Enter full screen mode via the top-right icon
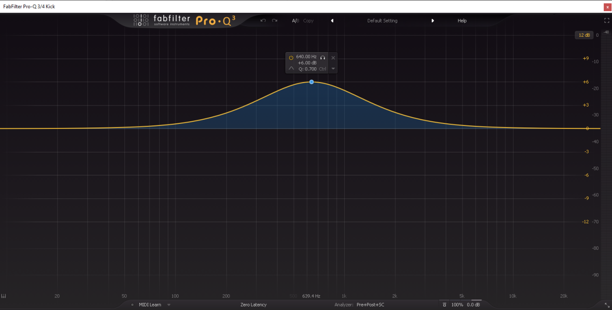The image size is (612, 310). pyautogui.click(x=606, y=21)
